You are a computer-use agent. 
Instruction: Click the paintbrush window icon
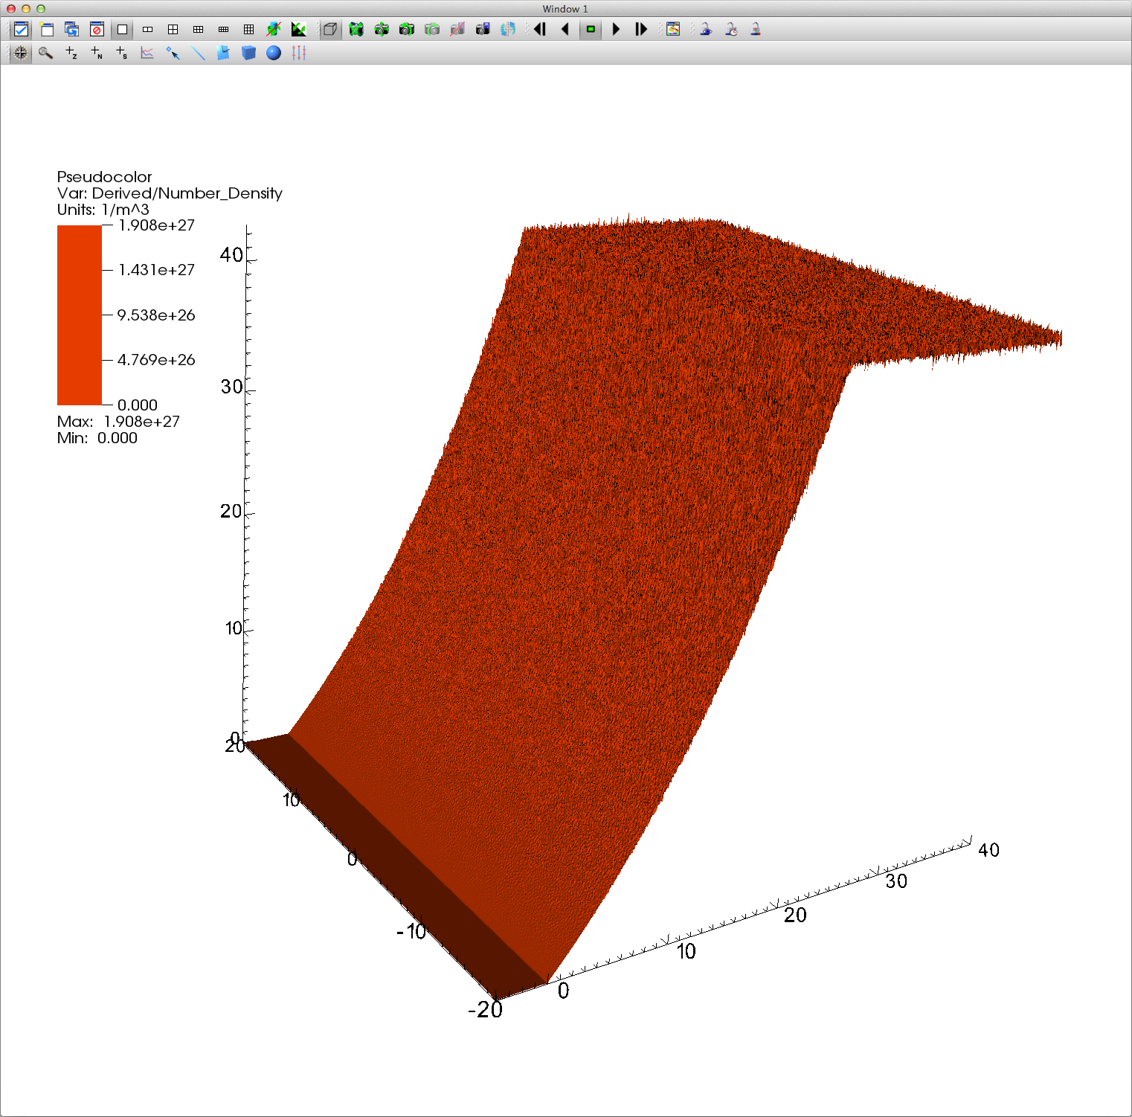point(673,29)
